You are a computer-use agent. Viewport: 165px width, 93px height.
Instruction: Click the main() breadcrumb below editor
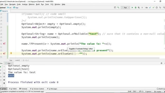click(18, 60)
